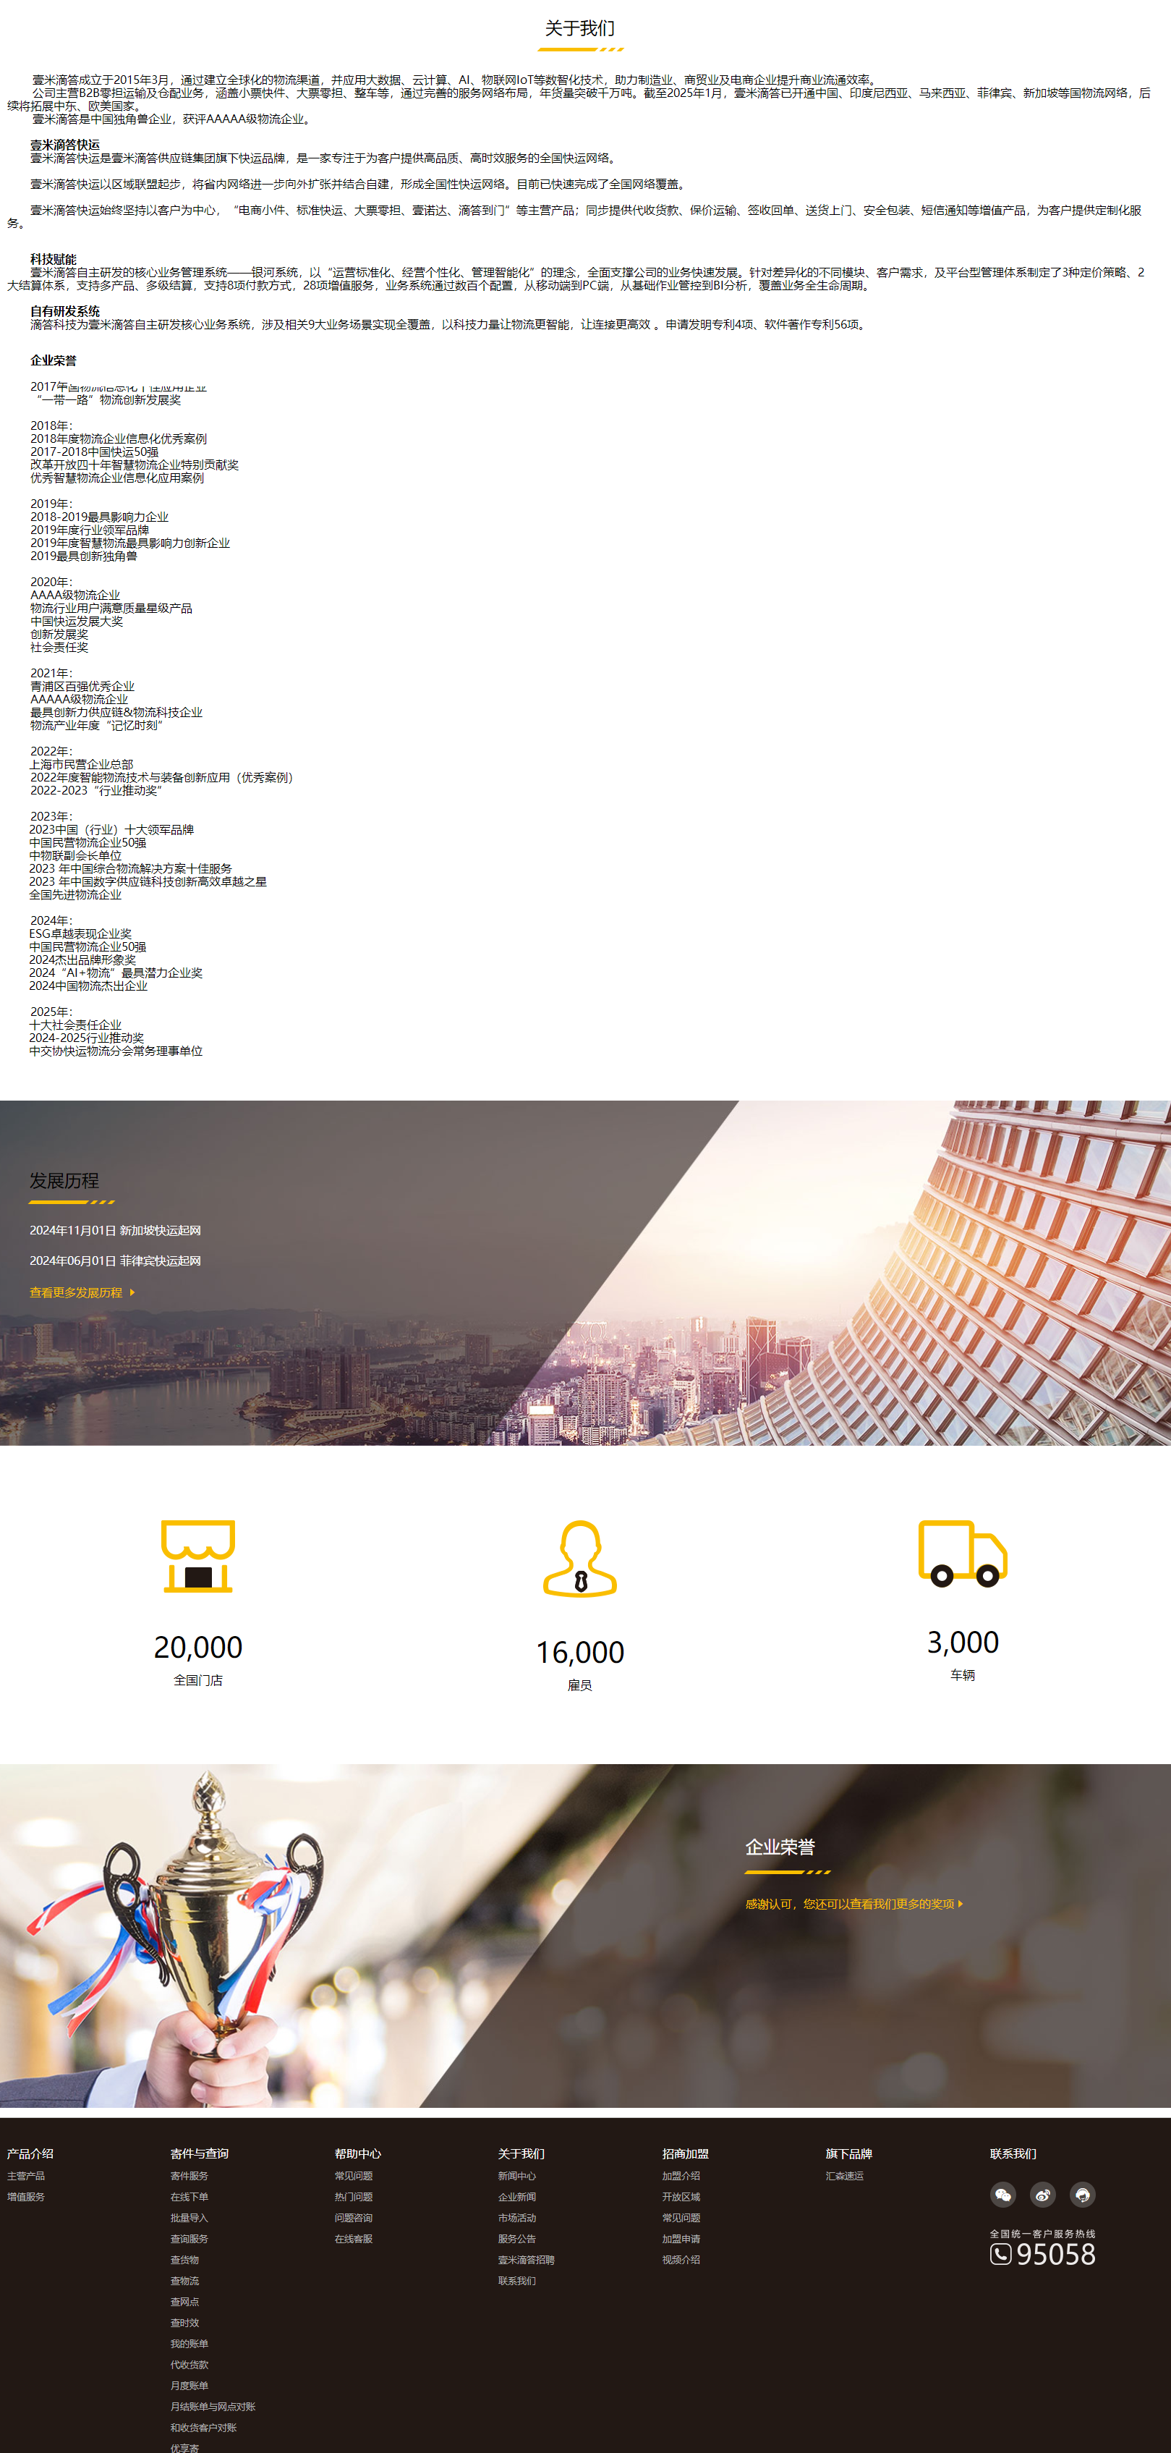Click the delivery truck icon above 3,000

pyautogui.click(x=961, y=1553)
